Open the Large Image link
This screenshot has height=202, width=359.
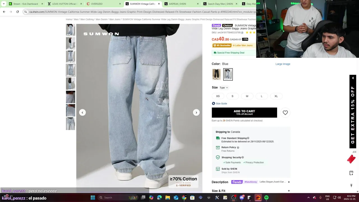pyautogui.click(x=283, y=64)
